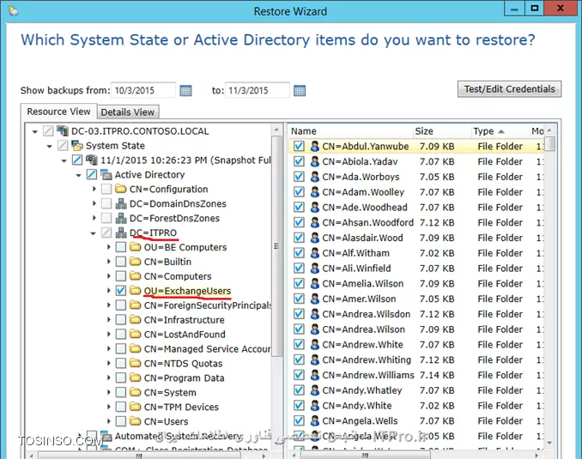Click the CN=TPM Devices folder icon
This screenshot has width=582, height=459.
pyautogui.click(x=135, y=407)
